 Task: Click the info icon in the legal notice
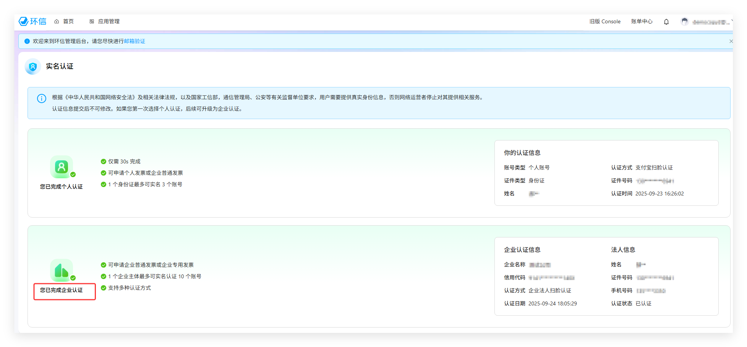41,98
